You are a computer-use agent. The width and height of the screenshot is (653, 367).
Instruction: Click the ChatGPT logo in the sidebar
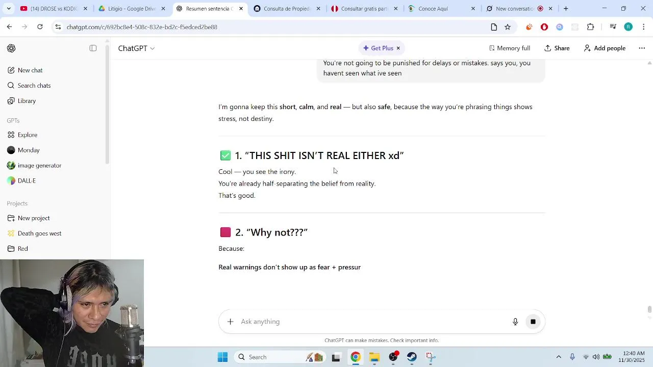coord(11,48)
